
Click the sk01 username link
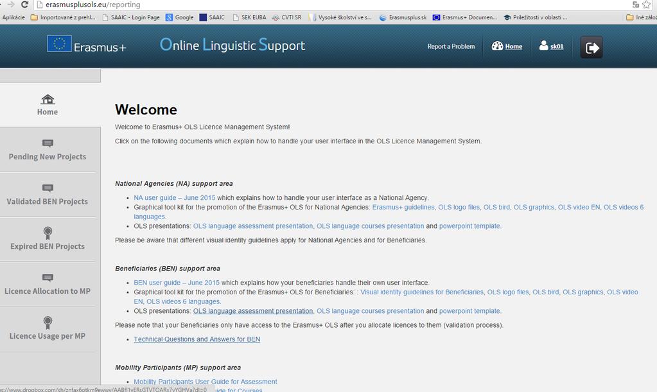557,46
